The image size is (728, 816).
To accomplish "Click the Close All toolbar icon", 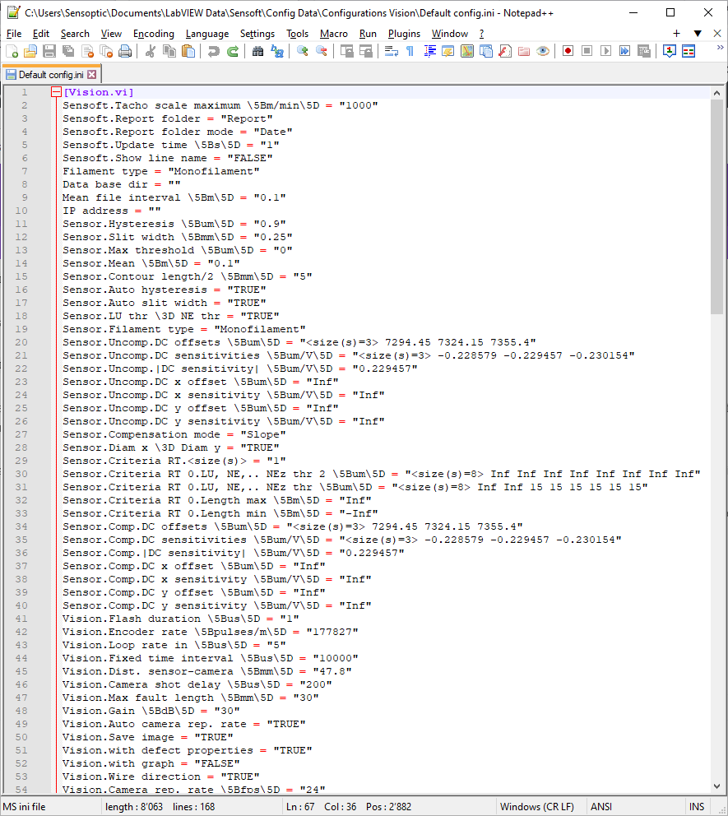I will point(106,51).
